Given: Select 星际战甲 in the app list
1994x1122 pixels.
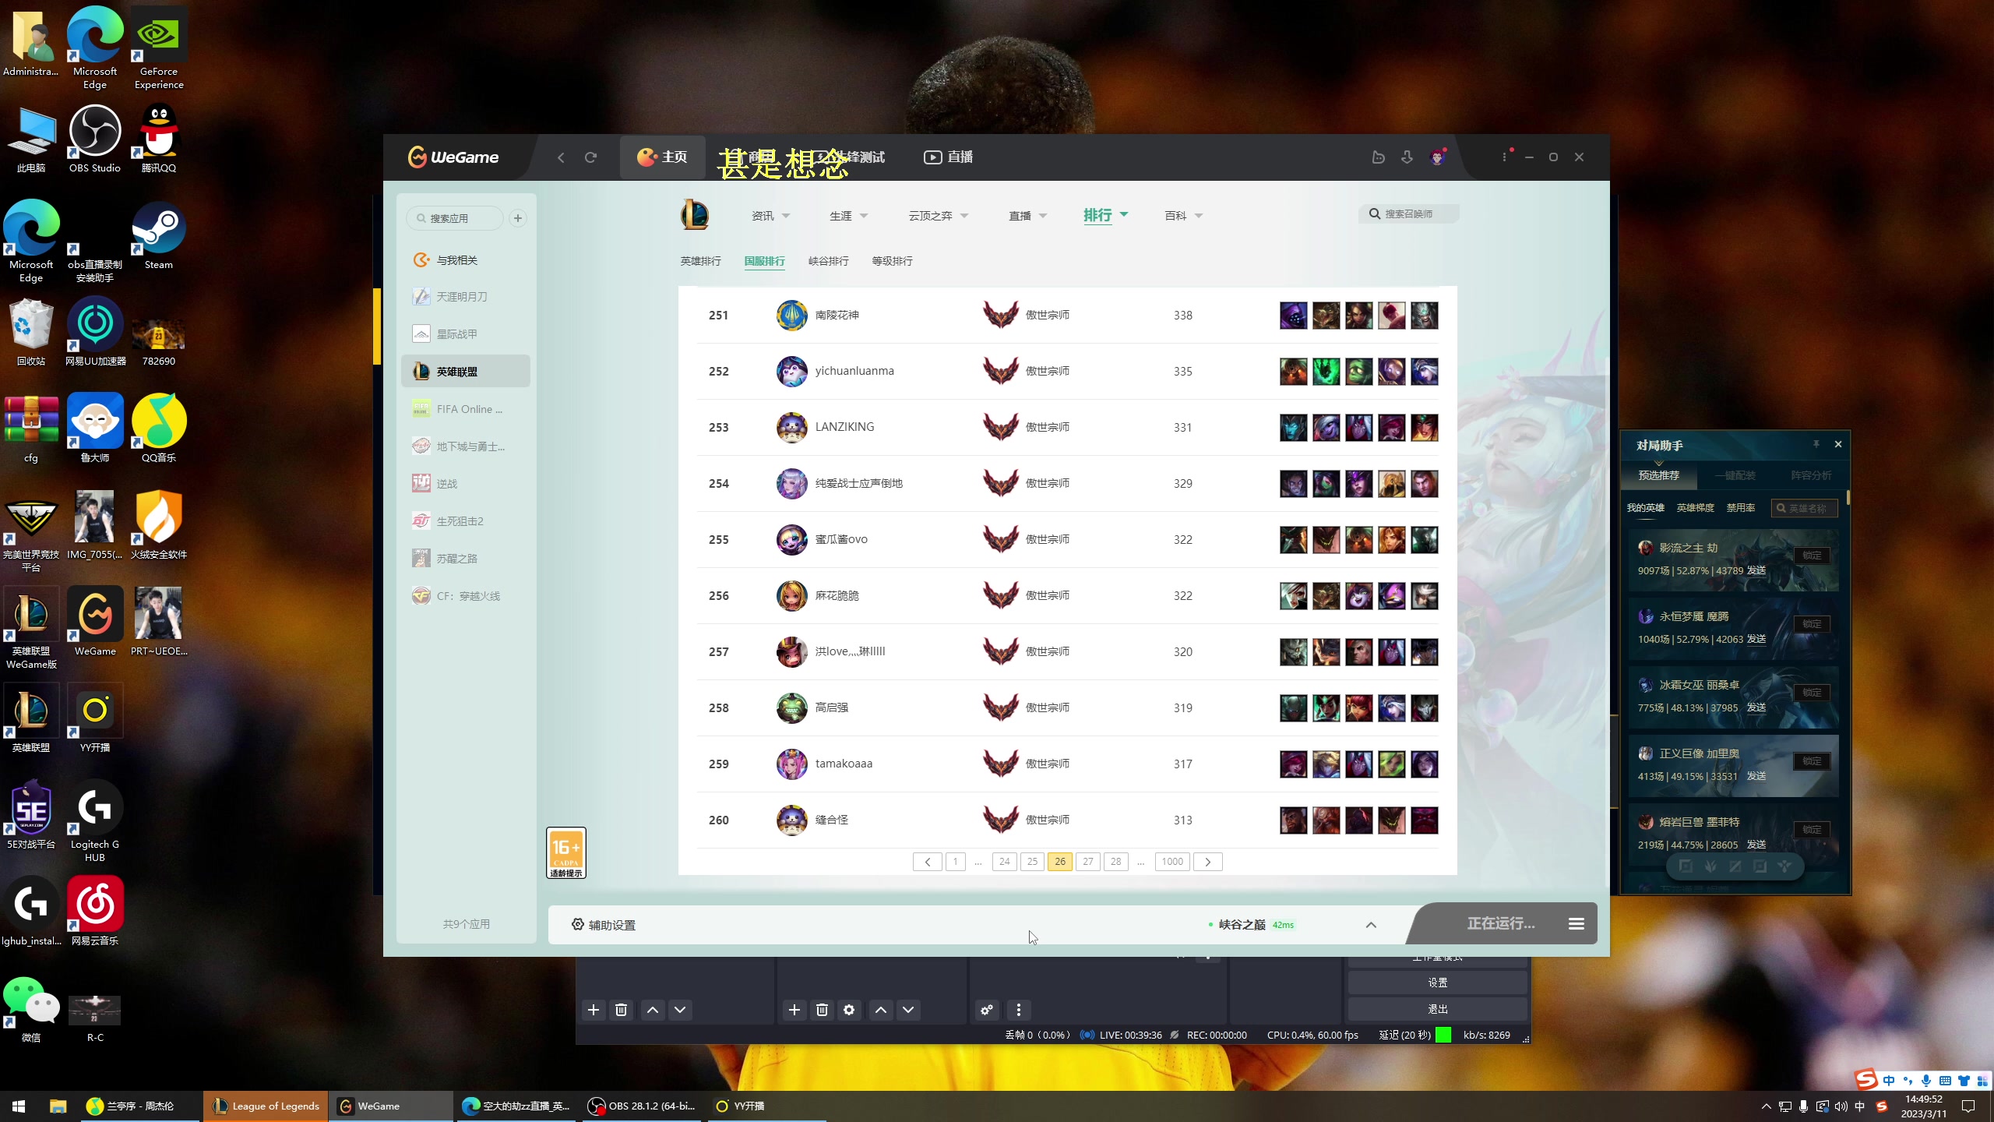Looking at the screenshot, I should [466, 334].
